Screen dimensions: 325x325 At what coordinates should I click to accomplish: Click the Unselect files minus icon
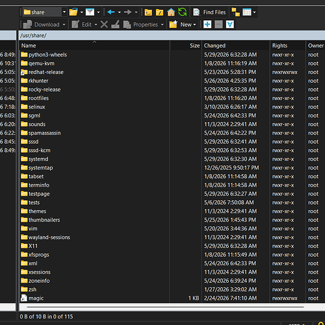pyautogui.click(x=218, y=24)
